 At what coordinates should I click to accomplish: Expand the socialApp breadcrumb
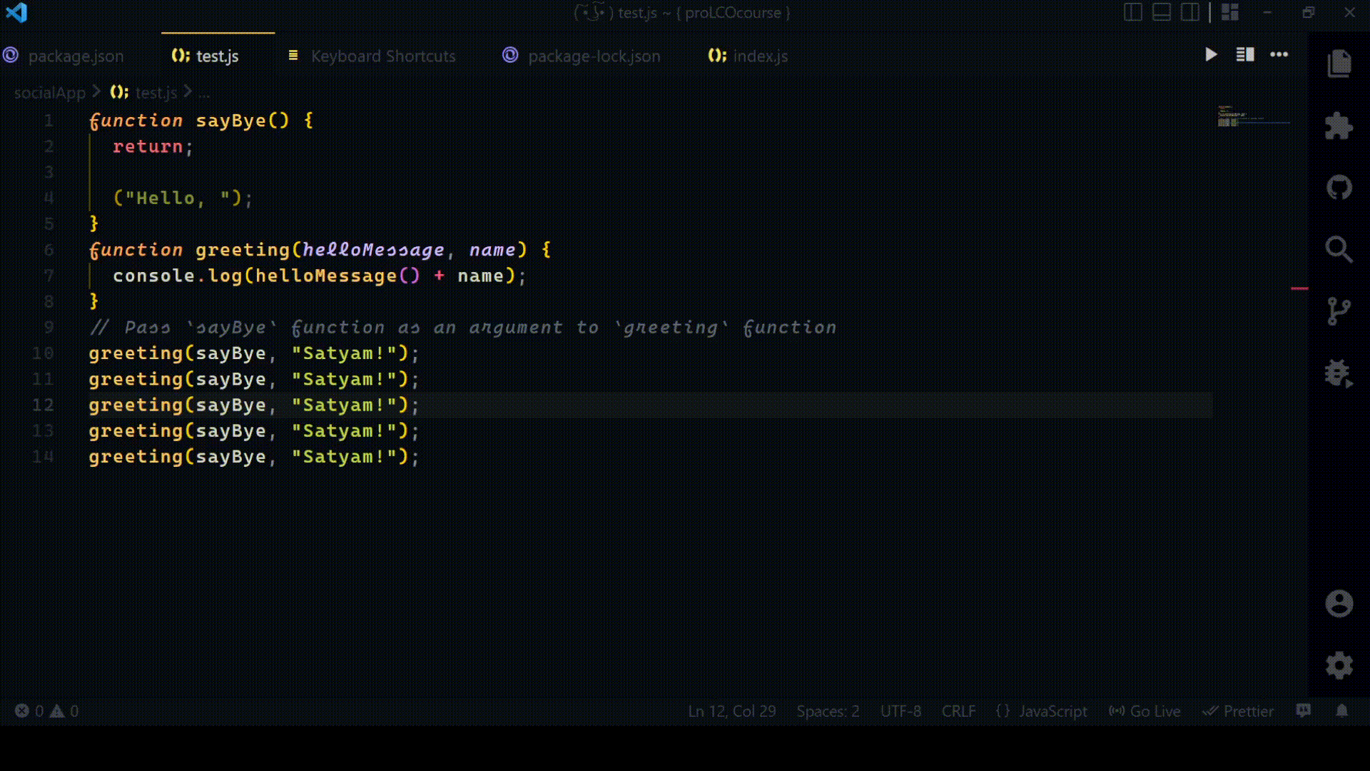[49, 93]
